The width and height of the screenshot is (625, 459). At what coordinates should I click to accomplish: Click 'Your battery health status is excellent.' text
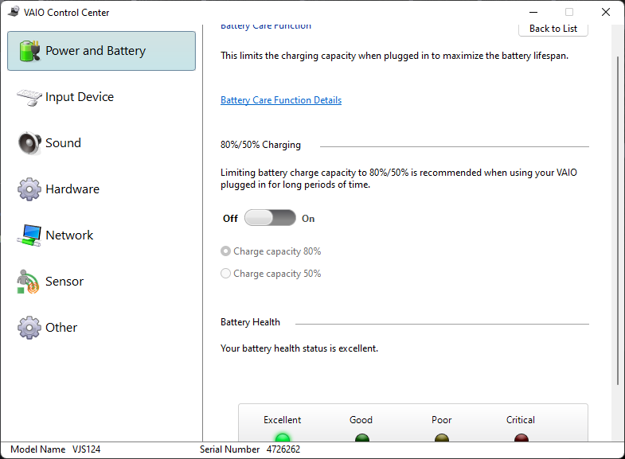(x=299, y=348)
